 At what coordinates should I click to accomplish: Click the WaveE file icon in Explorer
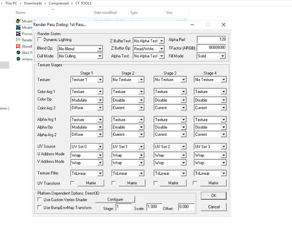[x=18, y=46]
